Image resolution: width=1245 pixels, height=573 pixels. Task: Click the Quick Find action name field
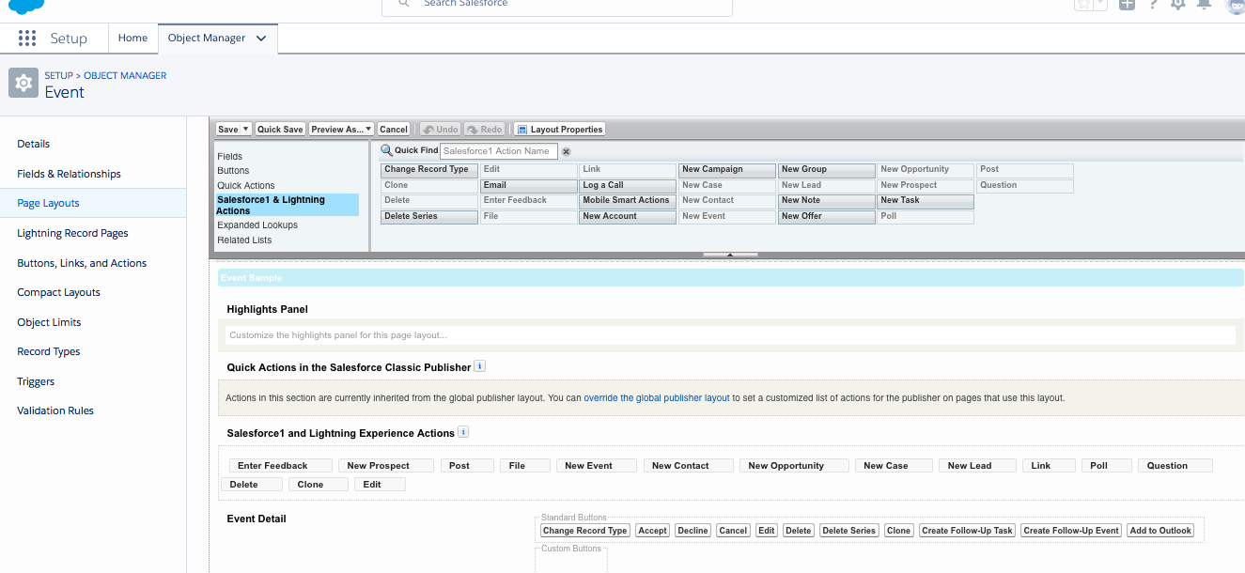pos(499,151)
